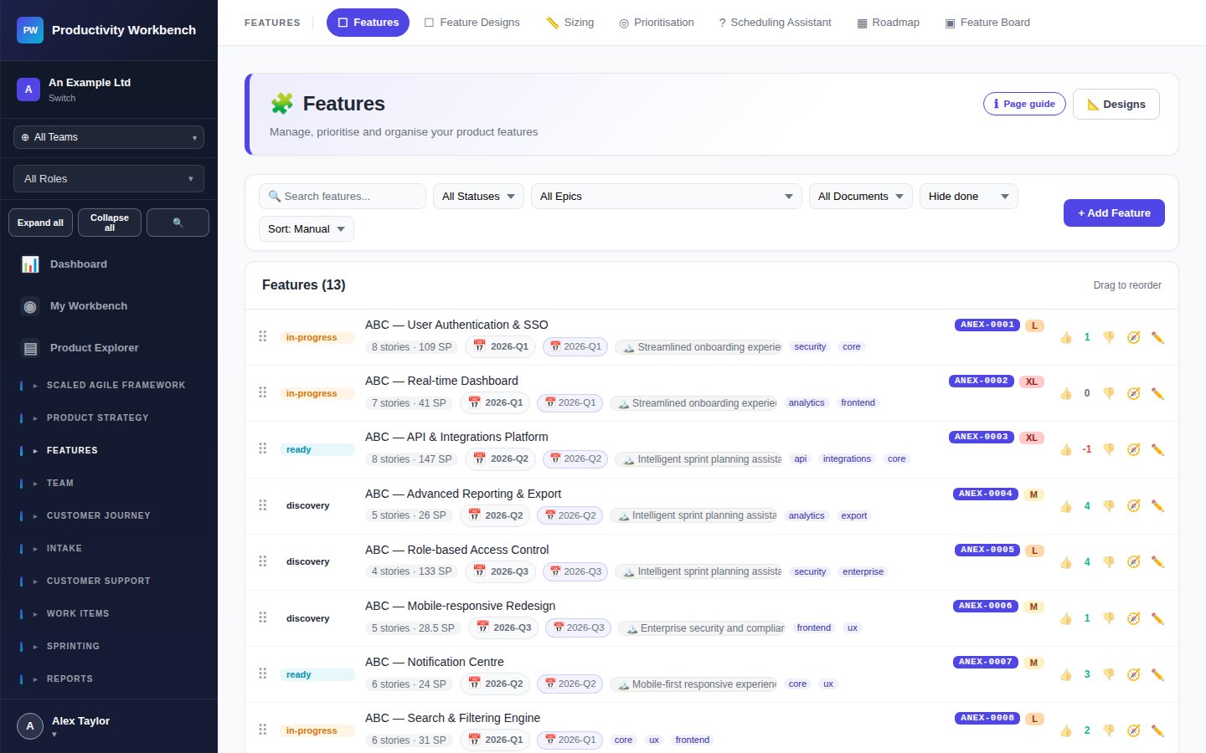Expand the Customer Journey section
The image size is (1206, 753).
[x=109, y=516]
